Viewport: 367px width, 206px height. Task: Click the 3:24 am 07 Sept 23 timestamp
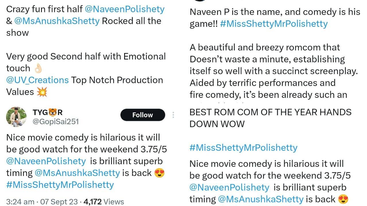42,202
